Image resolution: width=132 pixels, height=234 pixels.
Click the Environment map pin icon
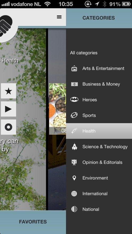click(x=74, y=178)
